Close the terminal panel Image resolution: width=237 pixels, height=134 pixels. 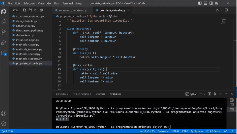pyautogui.click(x=231, y=94)
